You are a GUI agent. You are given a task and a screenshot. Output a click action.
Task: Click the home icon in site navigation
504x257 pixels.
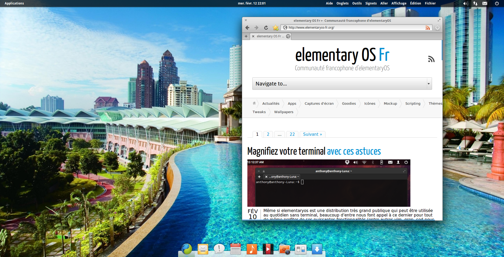click(x=254, y=103)
